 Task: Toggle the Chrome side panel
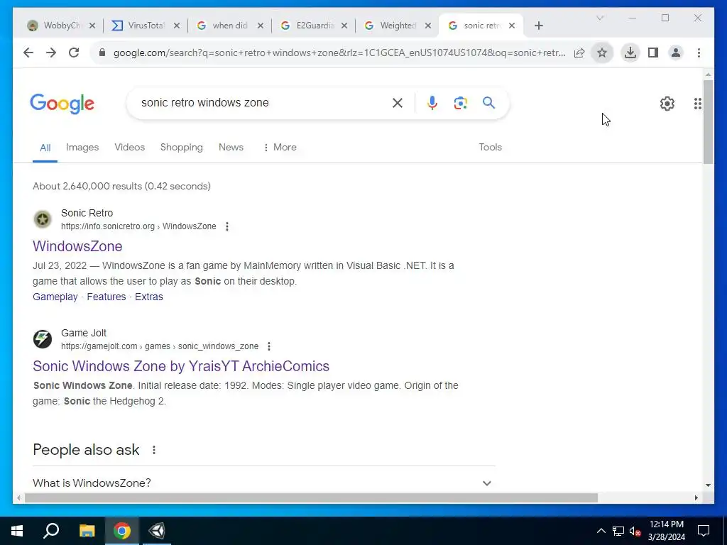click(653, 53)
